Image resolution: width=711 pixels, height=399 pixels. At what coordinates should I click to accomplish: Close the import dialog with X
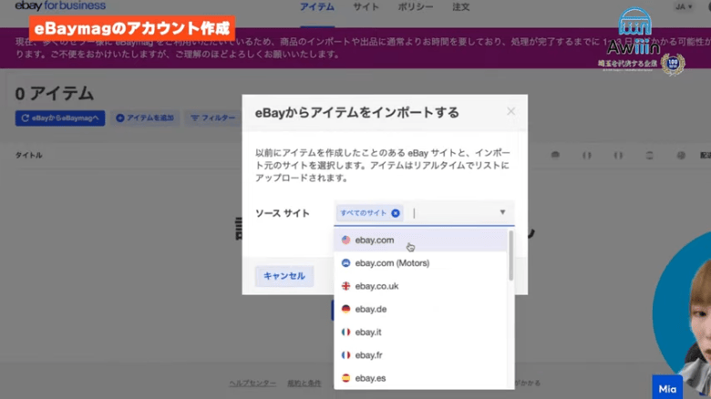pyautogui.click(x=510, y=111)
